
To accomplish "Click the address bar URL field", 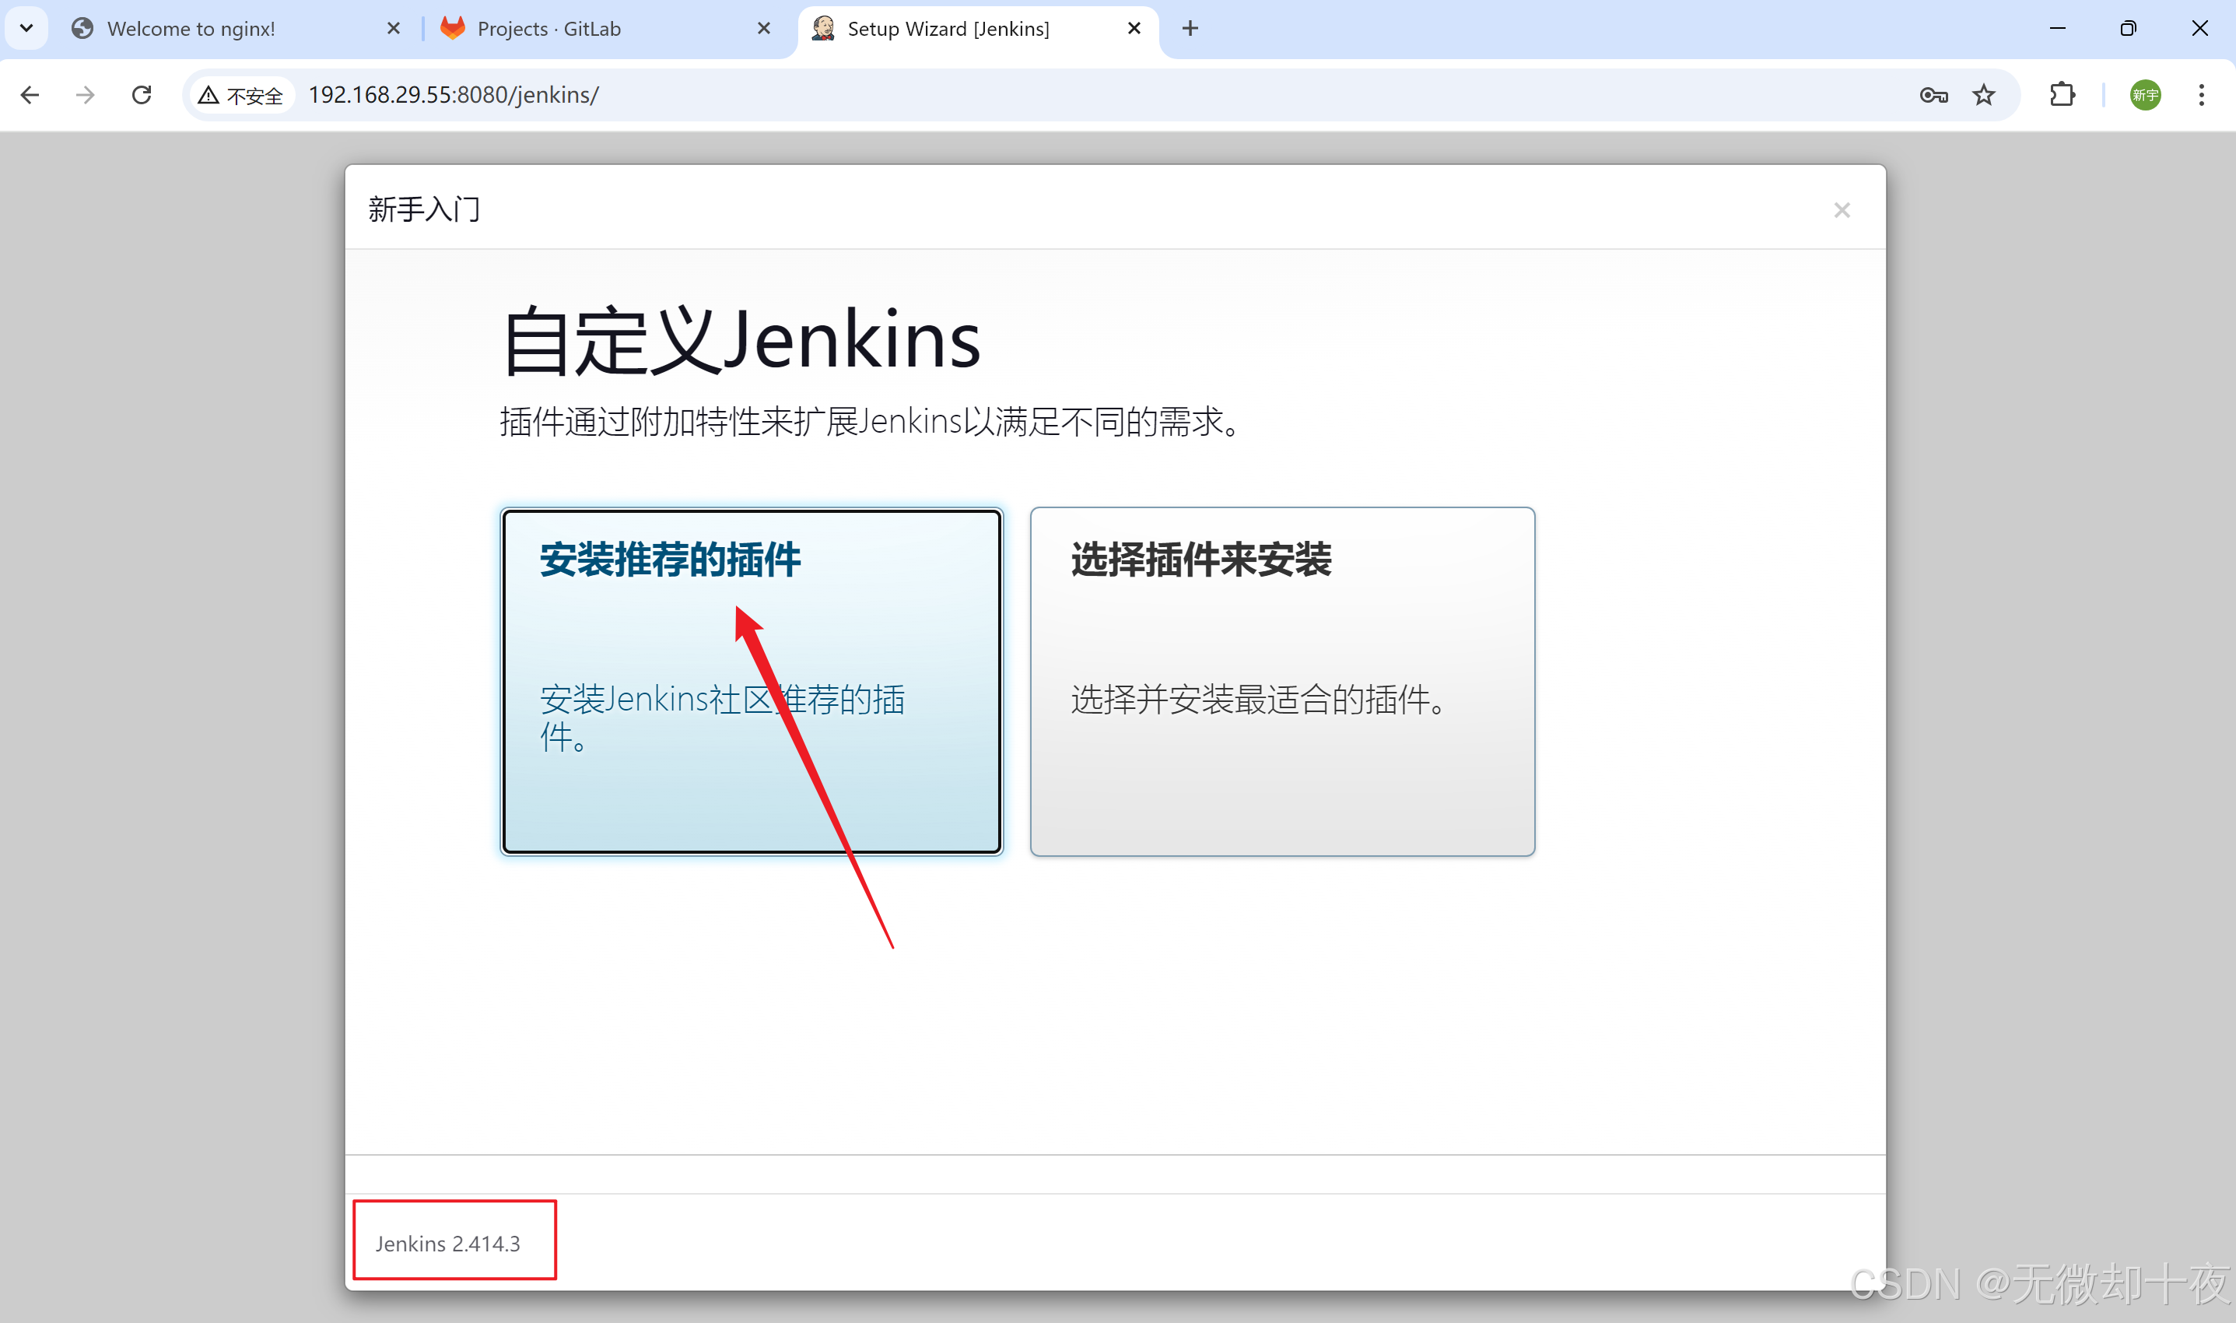I will click(1070, 94).
